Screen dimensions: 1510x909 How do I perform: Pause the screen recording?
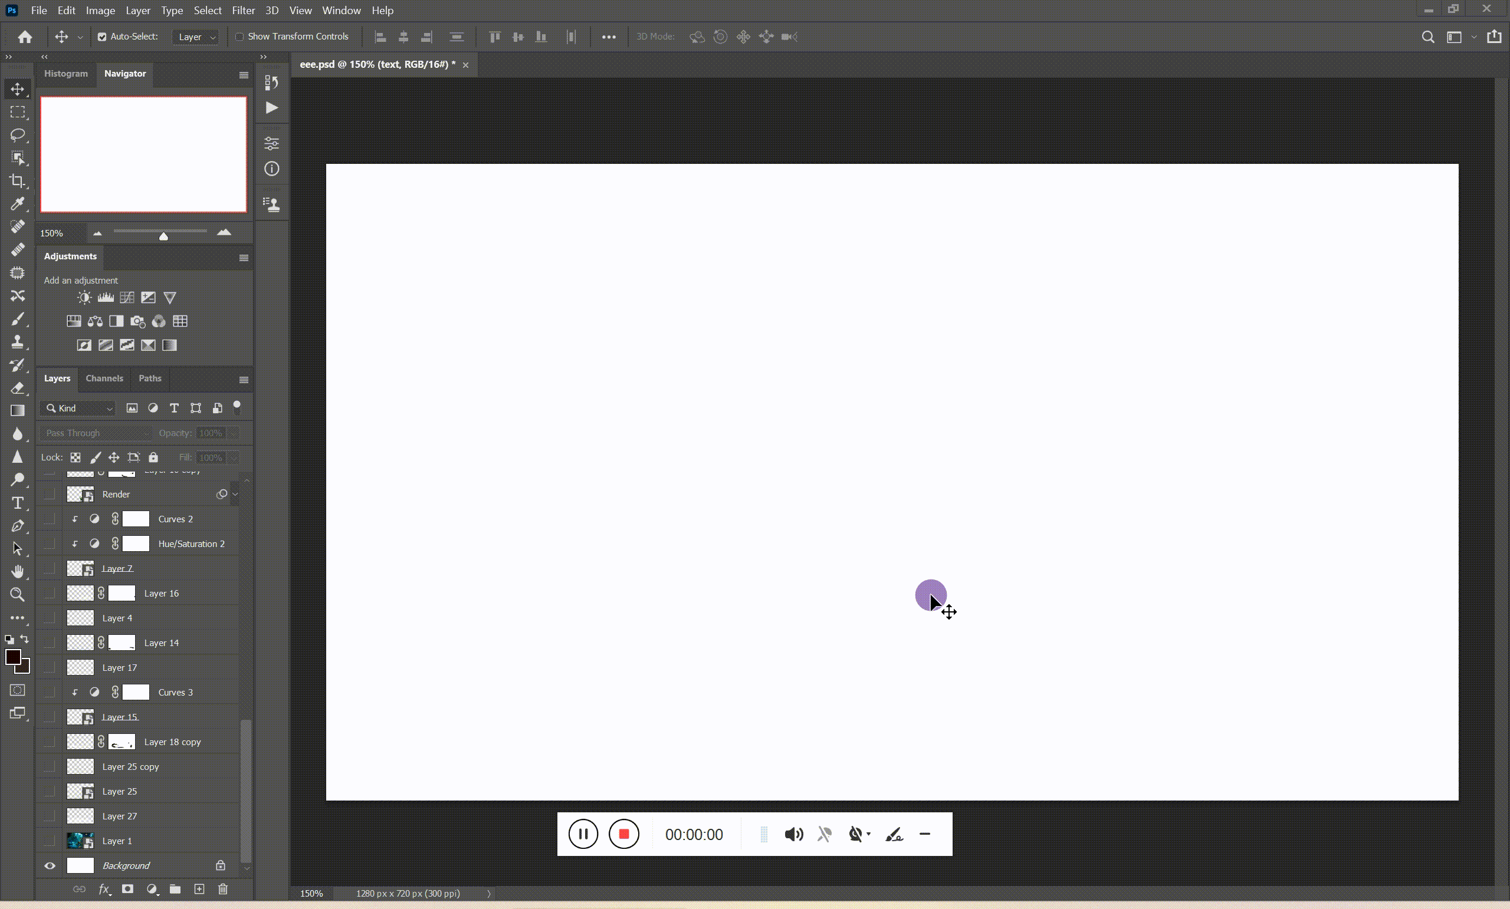pos(583,834)
